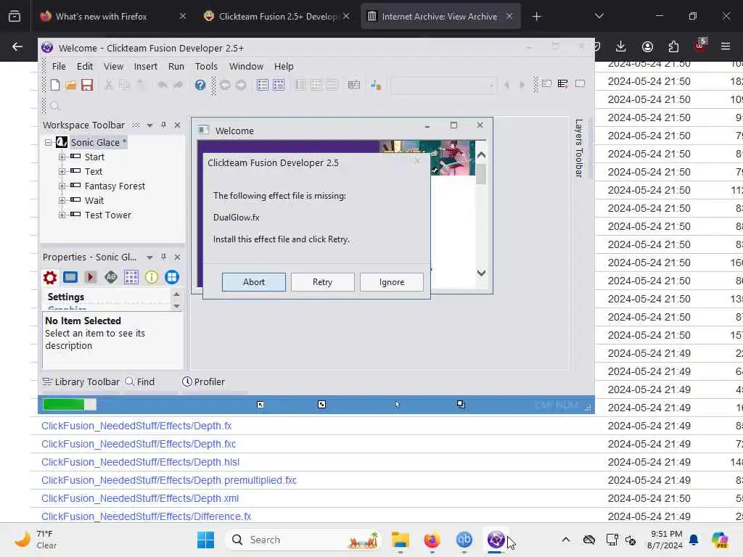This screenshot has height=557, width=743.
Task: Expand the Test Tower frame node
Action: [x=62, y=215]
